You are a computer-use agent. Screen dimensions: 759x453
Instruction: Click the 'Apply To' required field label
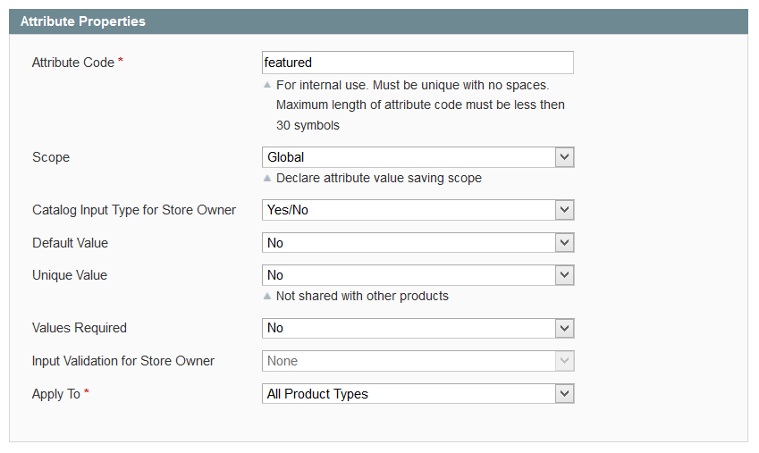(56, 394)
